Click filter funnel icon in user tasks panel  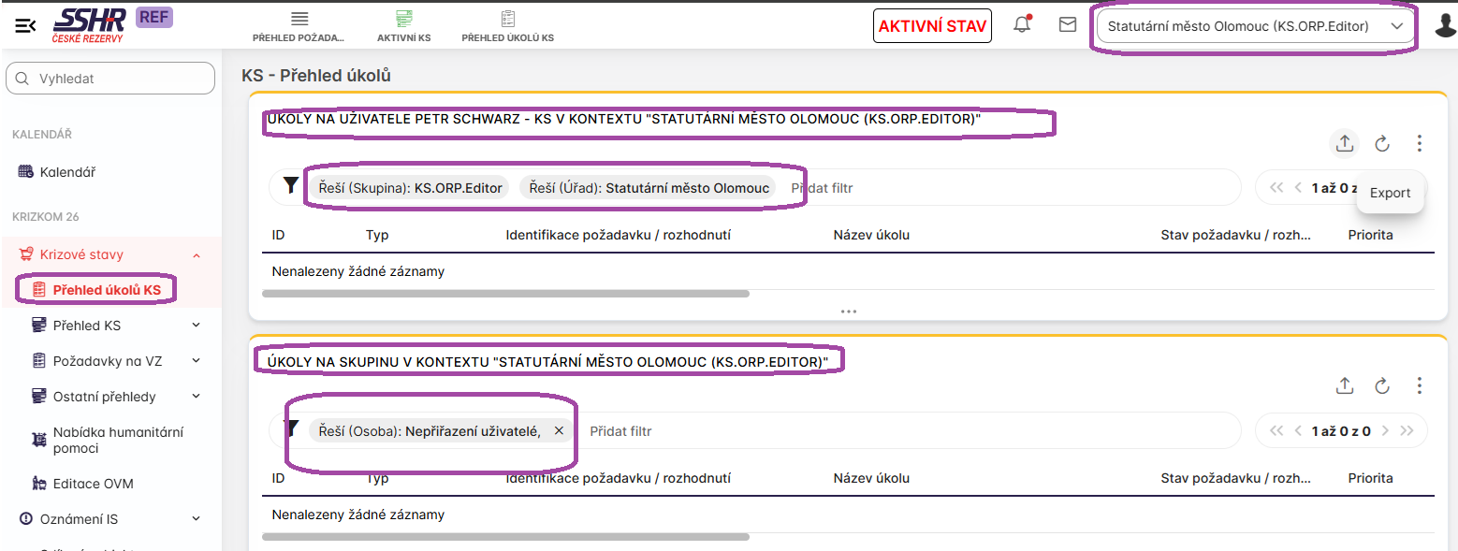[291, 187]
